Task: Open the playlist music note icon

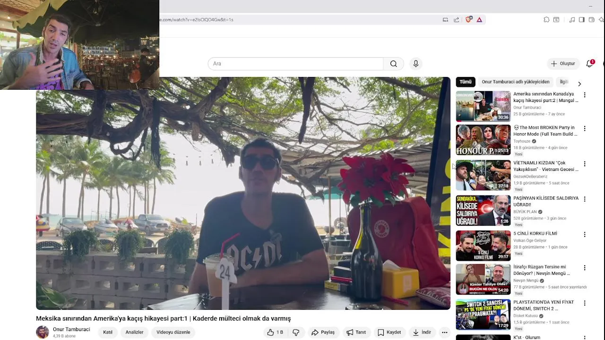Action: pyautogui.click(x=572, y=19)
